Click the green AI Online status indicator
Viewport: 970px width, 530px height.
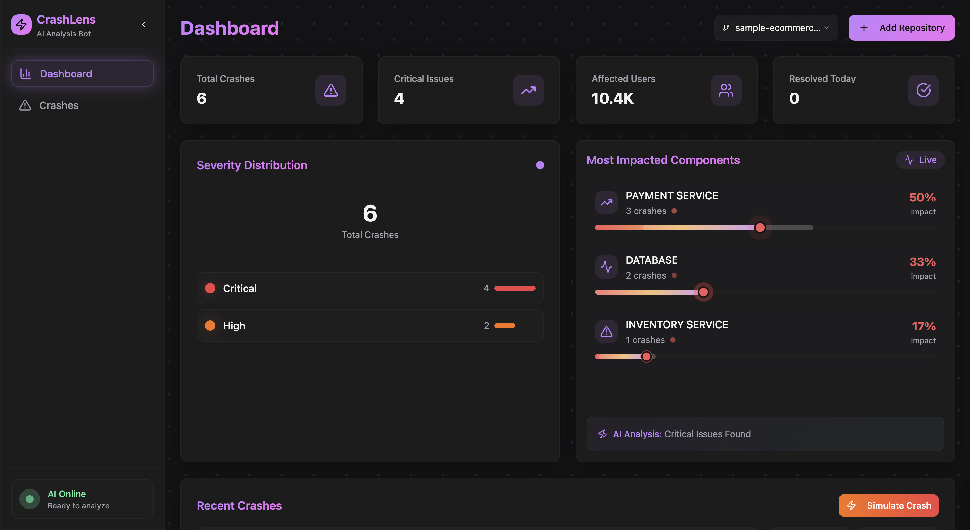coord(29,499)
